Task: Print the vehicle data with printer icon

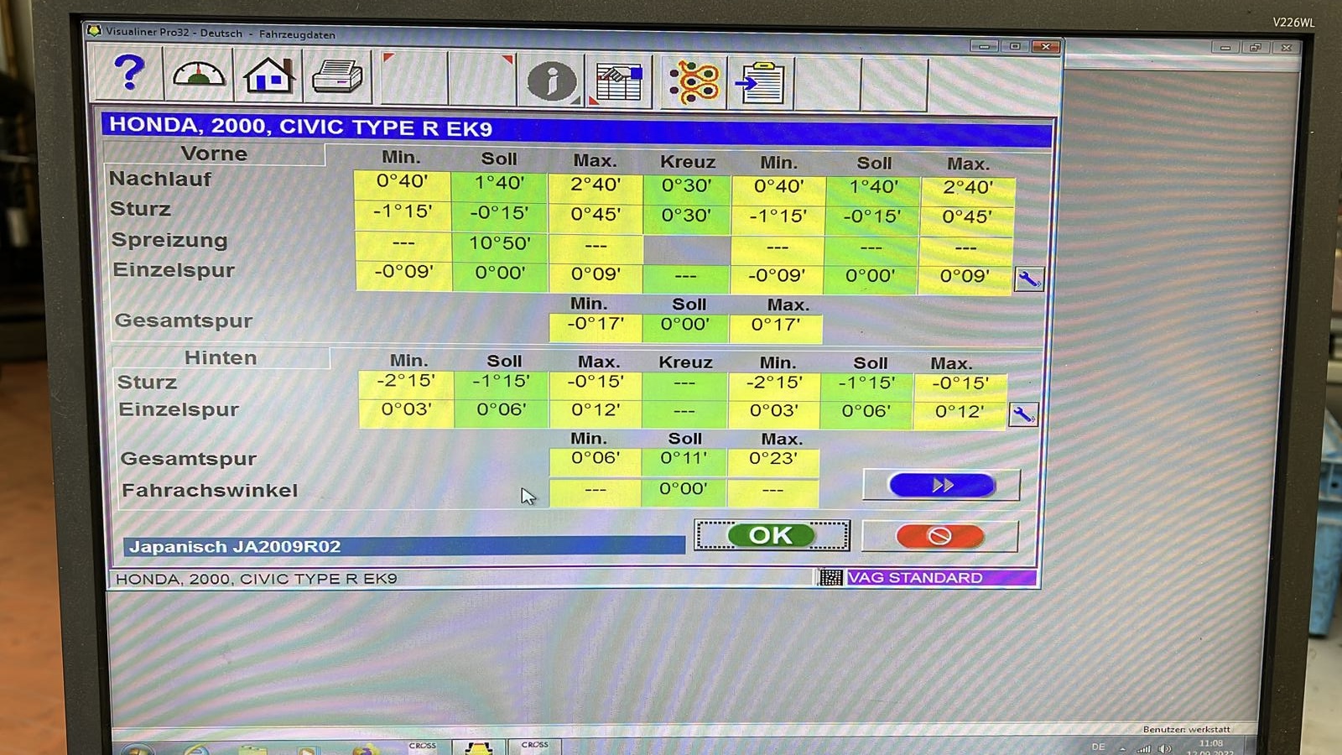Action: pyautogui.click(x=336, y=77)
